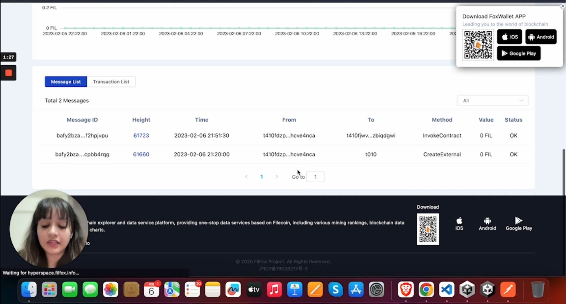Viewport: 566px width, 304px height.
Task: Open the All method filter dropdown
Action: (492, 100)
